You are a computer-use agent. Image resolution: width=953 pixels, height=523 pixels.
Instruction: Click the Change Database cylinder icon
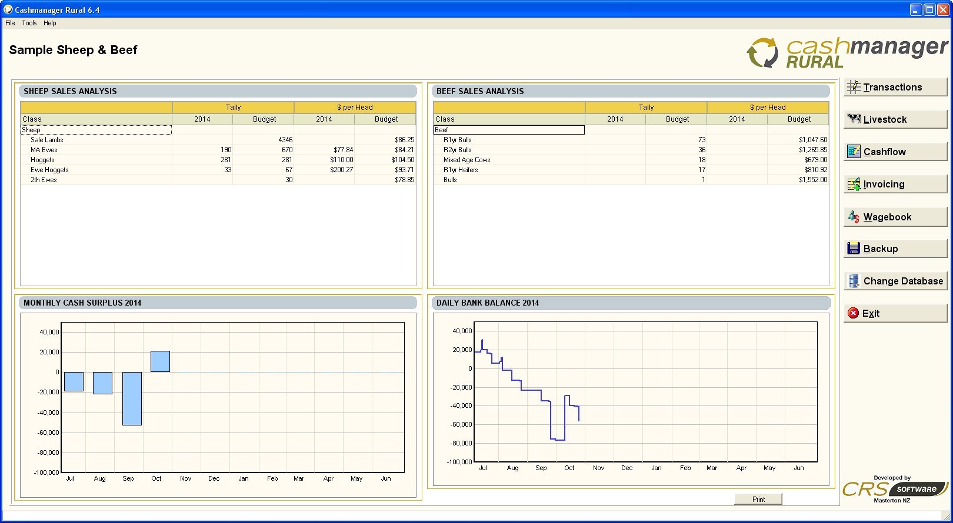point(854,281)
